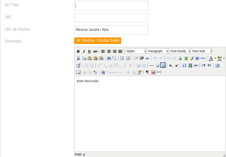This screenshot has height=157, width=226.
Task: Align text right
Action: tap(114, 51)
